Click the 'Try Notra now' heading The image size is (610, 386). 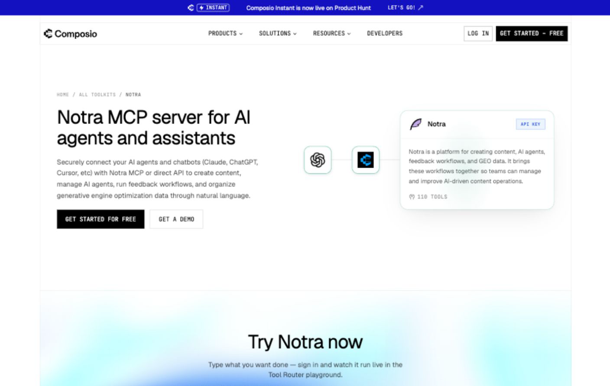coord(305,342)
